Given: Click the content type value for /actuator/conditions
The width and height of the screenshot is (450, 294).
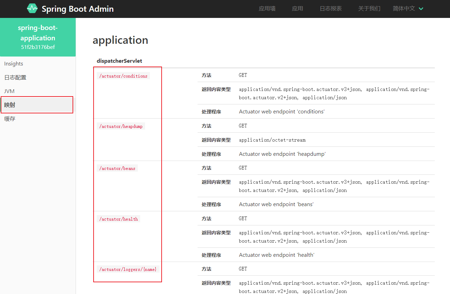Looking at the screenshot, I should (x=334, y=93).
